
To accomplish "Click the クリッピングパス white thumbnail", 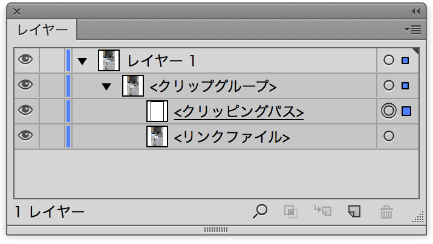I will (157, 111).
